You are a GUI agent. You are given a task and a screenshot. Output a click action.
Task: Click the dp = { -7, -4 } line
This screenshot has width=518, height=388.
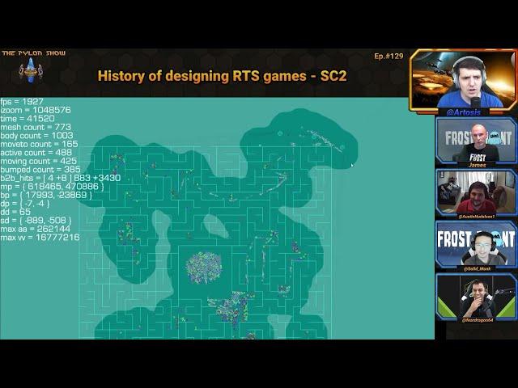point(25,203)
